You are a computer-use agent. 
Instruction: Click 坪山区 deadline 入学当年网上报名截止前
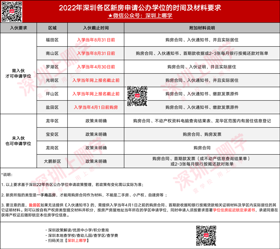96,94
